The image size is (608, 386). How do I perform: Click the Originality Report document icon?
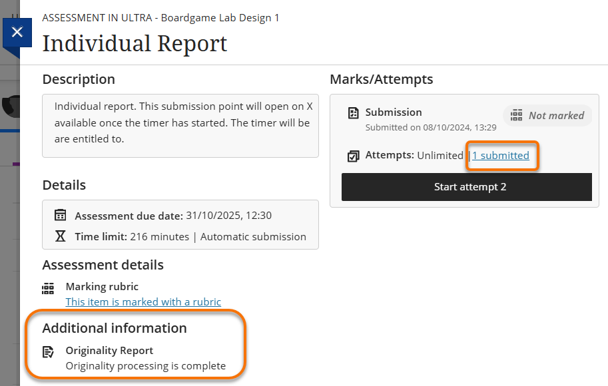coord(48,351)
